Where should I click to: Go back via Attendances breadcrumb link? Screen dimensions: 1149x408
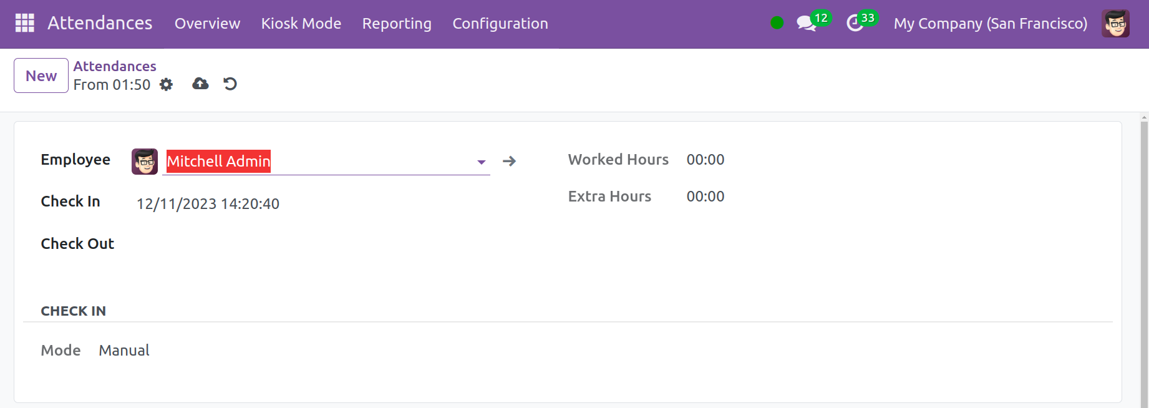tap(115, 66)
